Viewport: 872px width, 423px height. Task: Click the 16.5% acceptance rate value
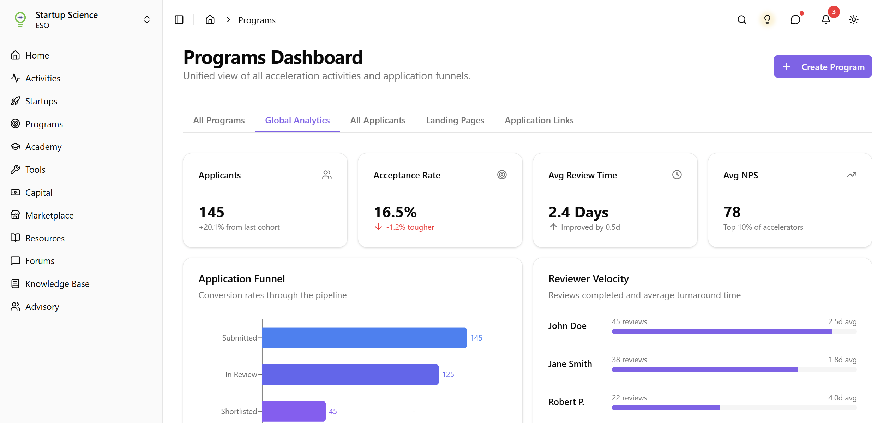click(395, 212)
